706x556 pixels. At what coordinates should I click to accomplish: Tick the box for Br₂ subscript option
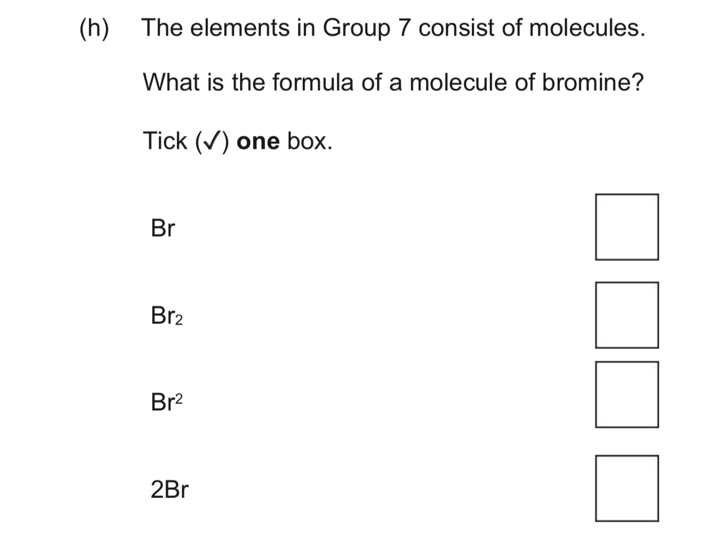tap(626, 315)
